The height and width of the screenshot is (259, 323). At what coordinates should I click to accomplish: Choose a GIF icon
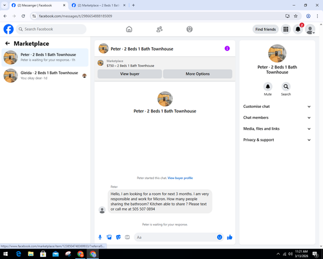click(x=127, y=237)
